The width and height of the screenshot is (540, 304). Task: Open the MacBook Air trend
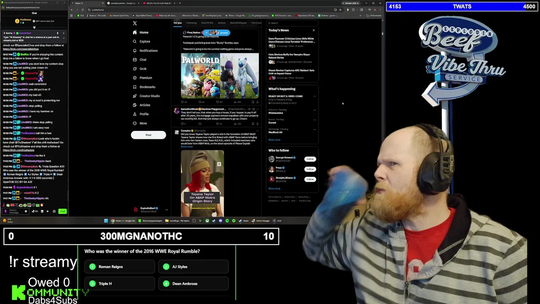pyautogui.click(x=275, y=133)
